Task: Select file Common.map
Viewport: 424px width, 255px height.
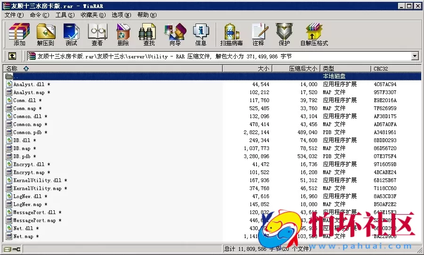Action: coord(30,125)
